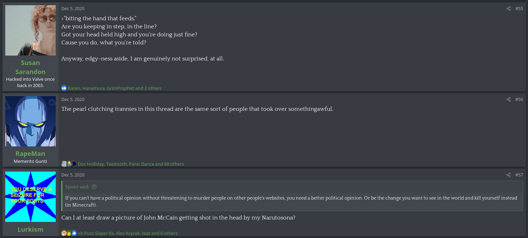Click the share icon on post #56

[508, 100]
